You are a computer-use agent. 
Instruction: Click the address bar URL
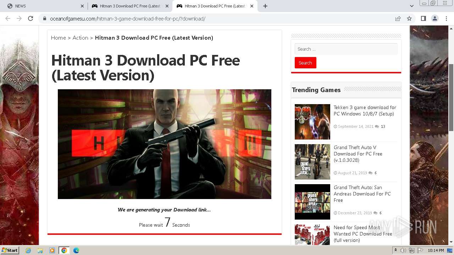(128, 19)
